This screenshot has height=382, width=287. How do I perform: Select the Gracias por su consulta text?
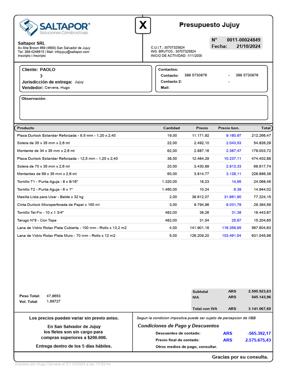click(x=240, y=357)
